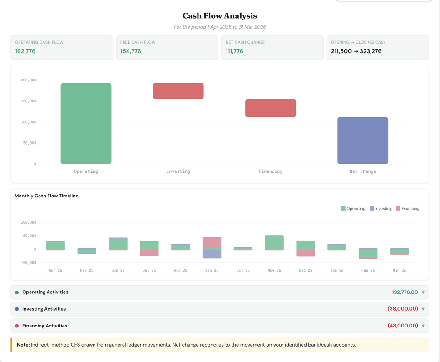Viewport: 440px width, 362px height.
Task: Click the 192,776.00 Operating Activities total
Action: point(405,292)
